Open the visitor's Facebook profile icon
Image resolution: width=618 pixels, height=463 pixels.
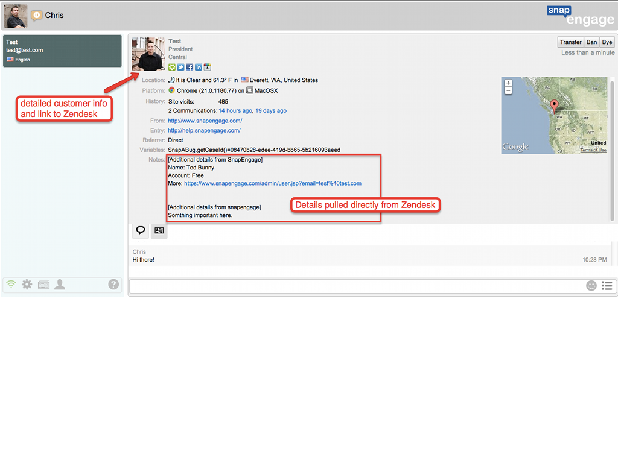click(190, 67)
